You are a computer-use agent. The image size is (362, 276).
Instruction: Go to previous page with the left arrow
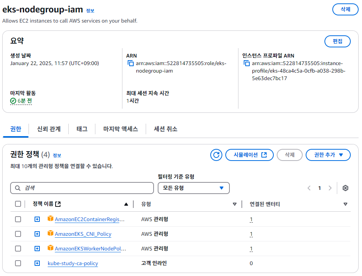point(309,188)
